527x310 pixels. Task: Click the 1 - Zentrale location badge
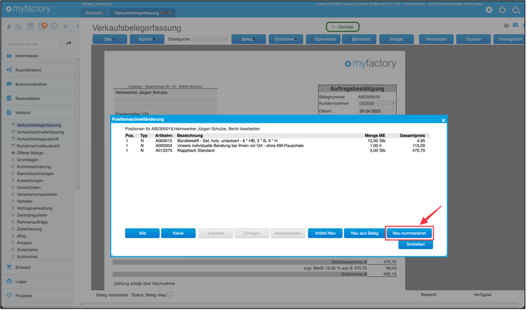(x=342, y=27)
